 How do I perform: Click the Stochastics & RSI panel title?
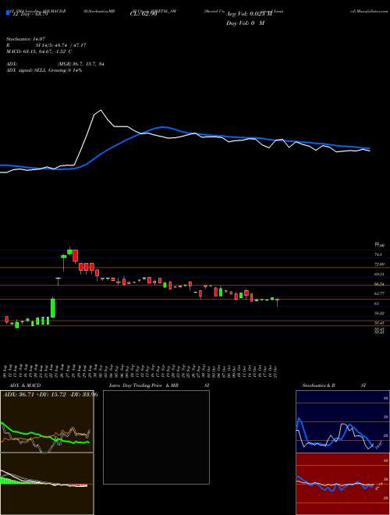pos(334,385)
